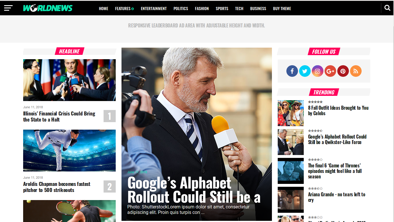
Task: Open the RSS feed icon
Action: click(356, 71)
